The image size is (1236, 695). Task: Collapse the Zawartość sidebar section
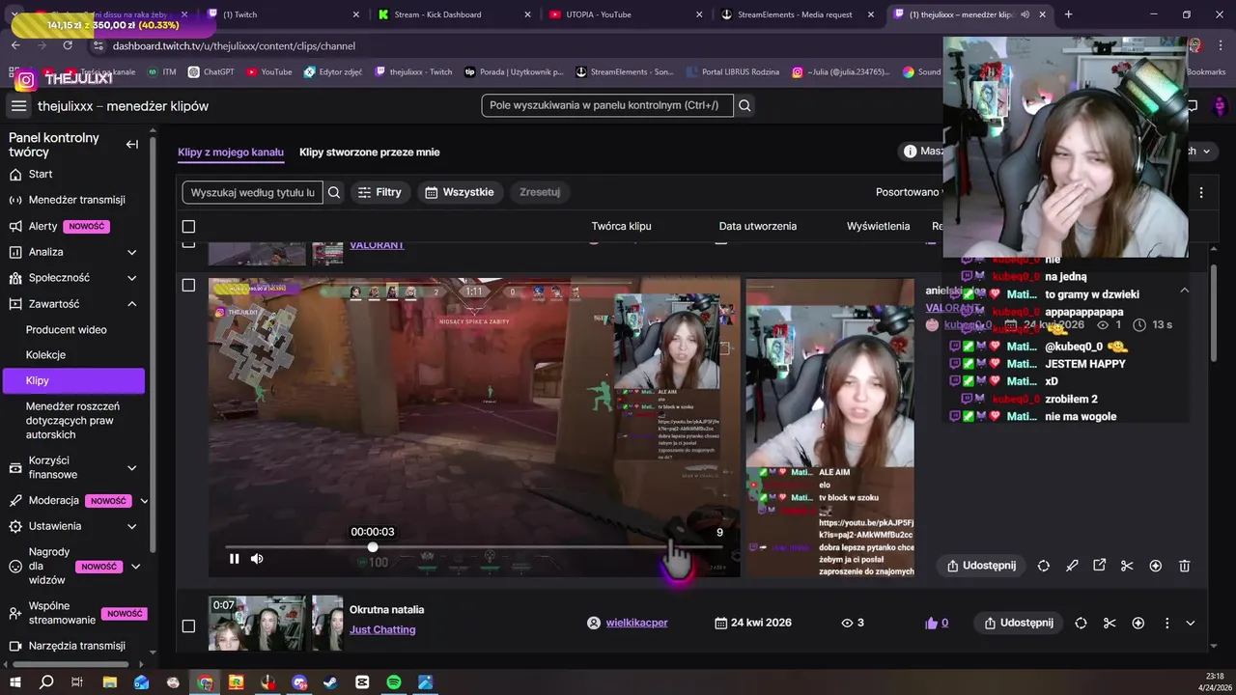coord(132,304)
